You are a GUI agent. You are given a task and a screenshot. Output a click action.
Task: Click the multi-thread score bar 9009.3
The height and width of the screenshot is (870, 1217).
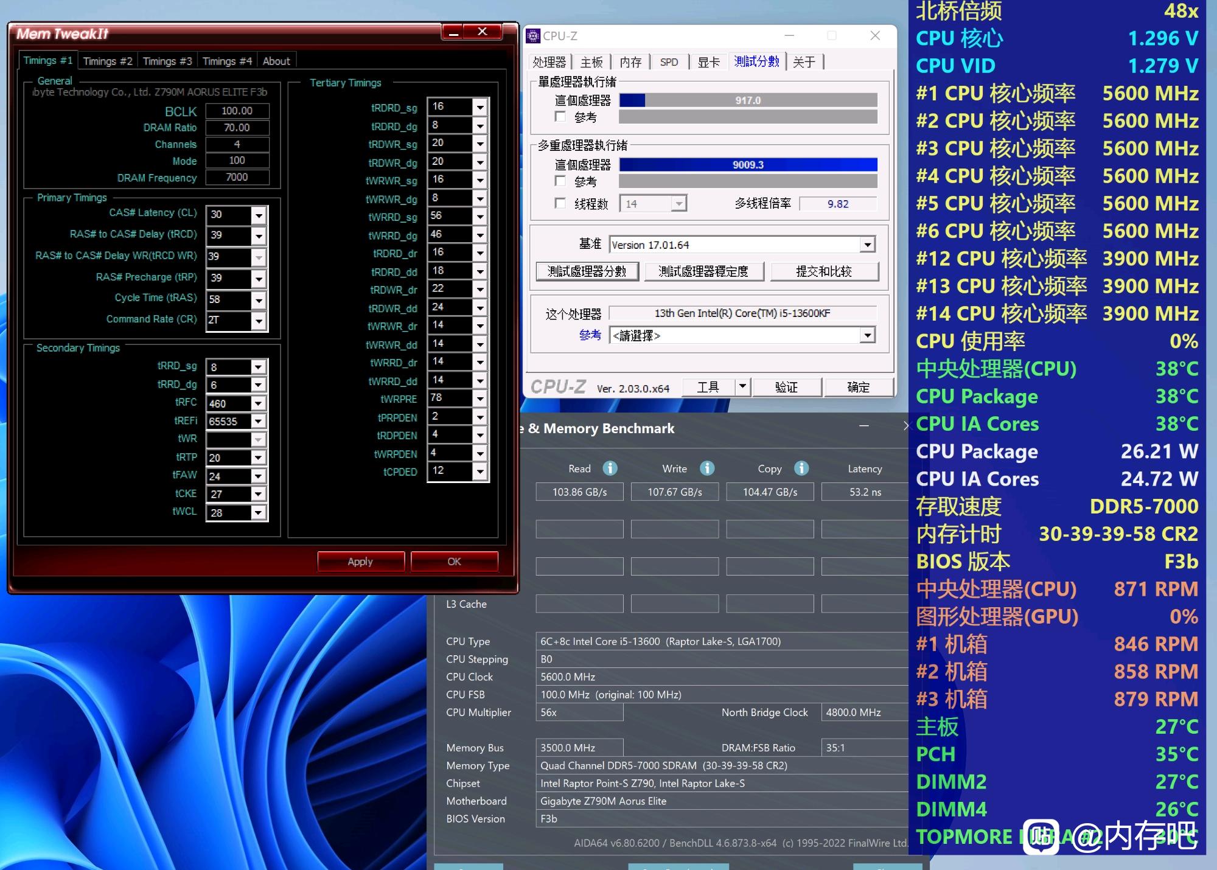[x=748, y=165]
